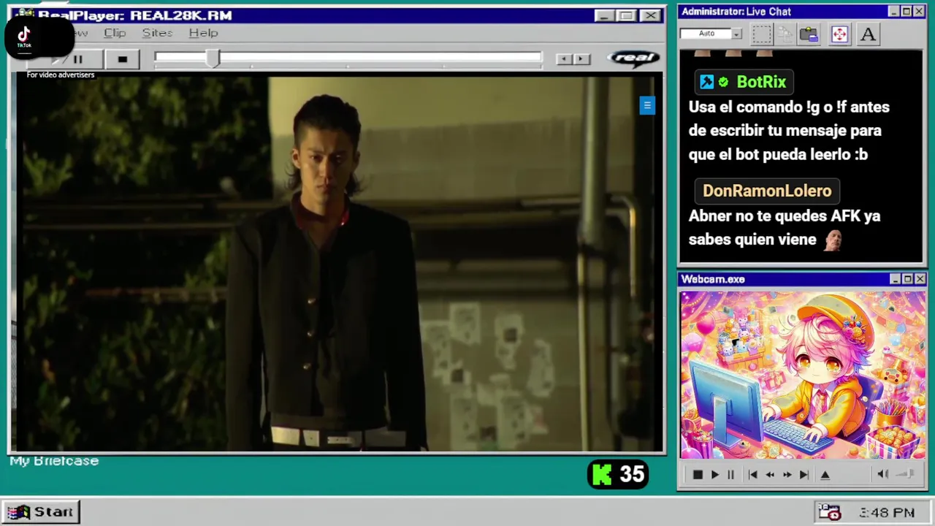This screenshot has height=526, width=935.
Task: Mute using the Webcam.exe speaker icon
Action: point(882,474)
